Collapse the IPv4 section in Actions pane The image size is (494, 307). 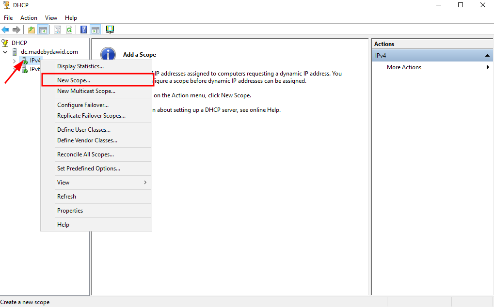487,56
